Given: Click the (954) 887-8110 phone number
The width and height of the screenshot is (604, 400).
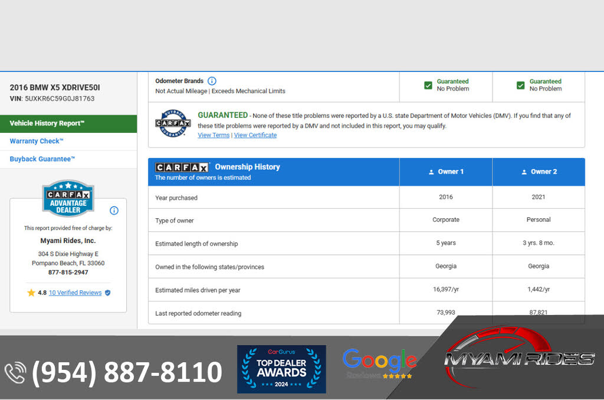Looking at the screenshot, I should 127,372.
